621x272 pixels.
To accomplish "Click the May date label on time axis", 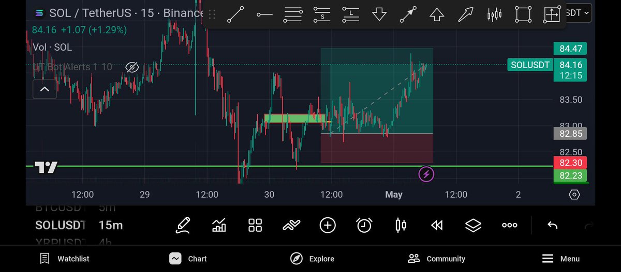I will click(393, 195).
